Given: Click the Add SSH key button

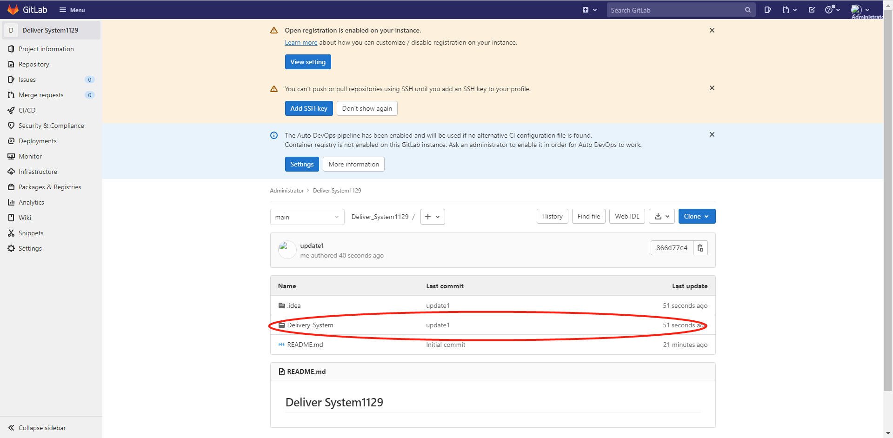Looking at the screenshot, I should click(x=309, y=108).
